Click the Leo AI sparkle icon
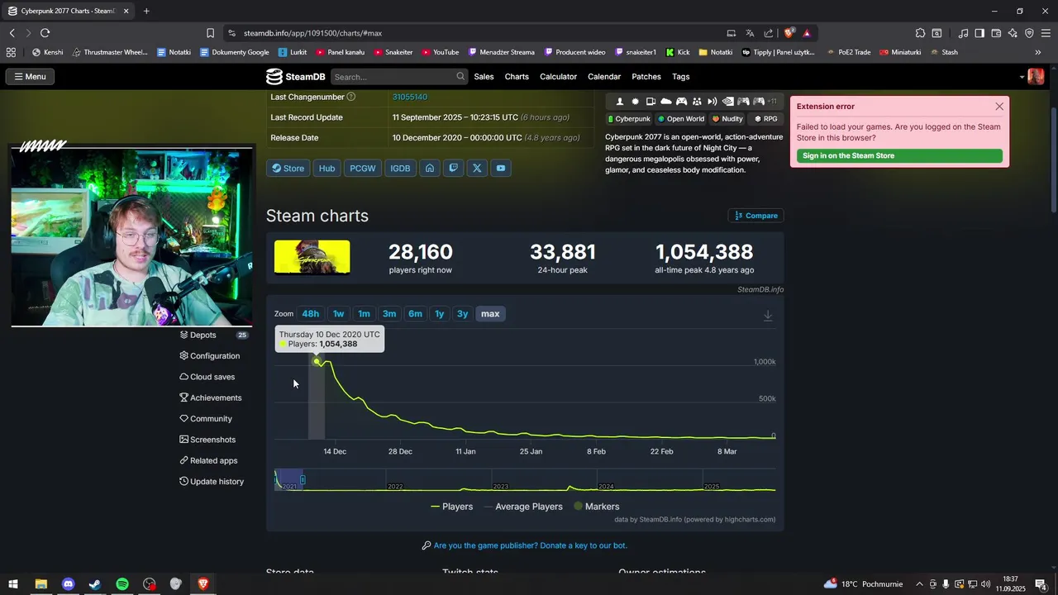Viewport: 1058px width, 595px height. (x=1013, y=33)
